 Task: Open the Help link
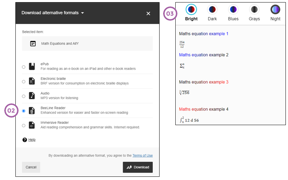click(x=32, y=140)
